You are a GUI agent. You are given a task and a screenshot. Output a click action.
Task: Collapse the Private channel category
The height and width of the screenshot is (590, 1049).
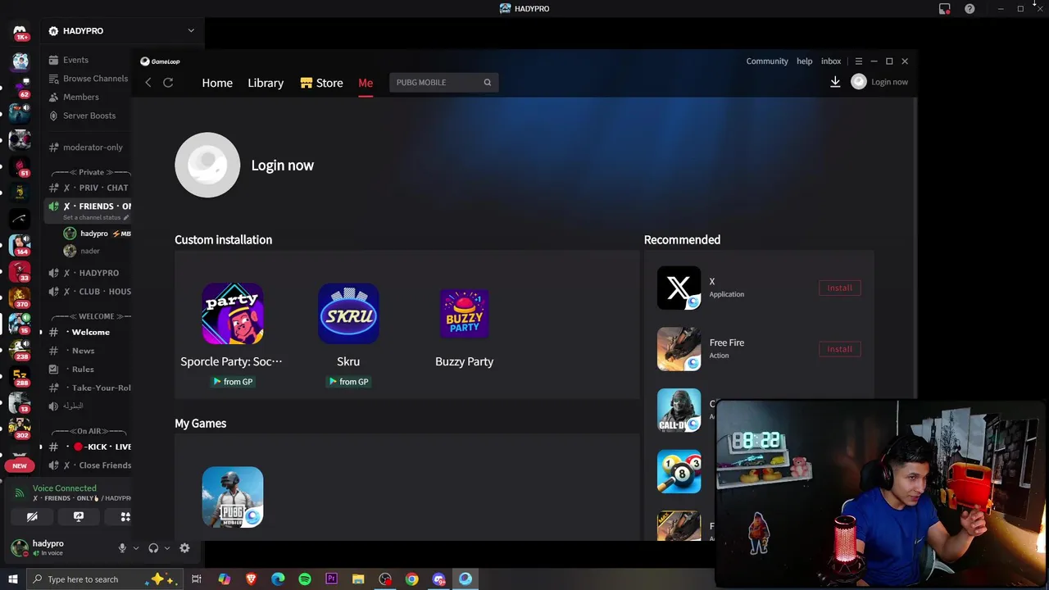91,172
